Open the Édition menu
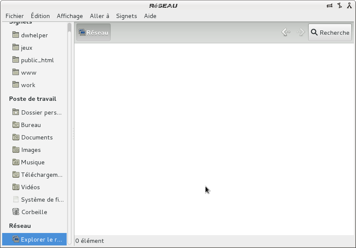The height and width of the screenshot is (248, 356). pyautogui.click(x=40, y=16)
